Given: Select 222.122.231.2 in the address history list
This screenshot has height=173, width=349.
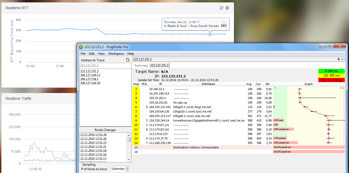Looking at the screenshot, I should 89,71.
